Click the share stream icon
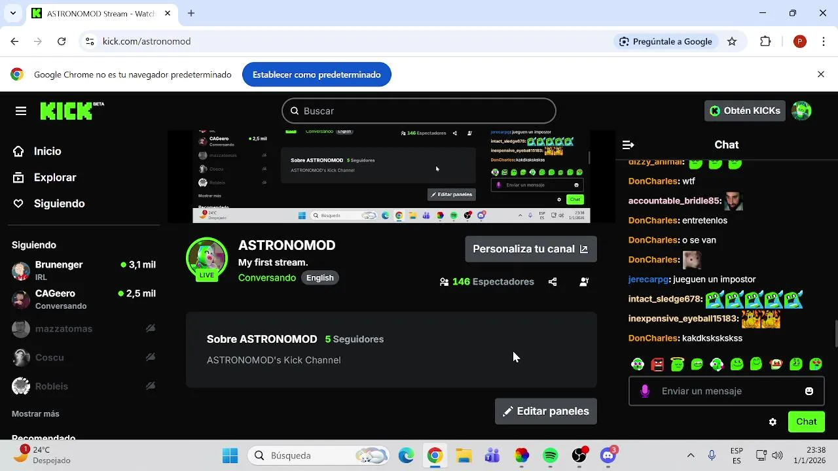 (553, 282)
